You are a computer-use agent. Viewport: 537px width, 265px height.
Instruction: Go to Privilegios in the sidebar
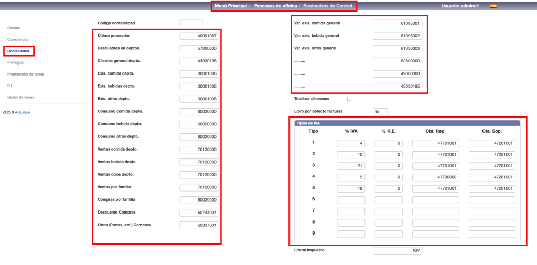click(16, 62)
